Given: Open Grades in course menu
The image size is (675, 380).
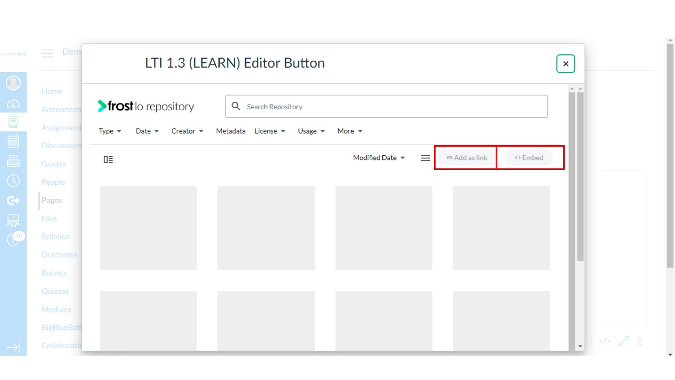Looking at the screenshot, I should (x=54, y=164).
